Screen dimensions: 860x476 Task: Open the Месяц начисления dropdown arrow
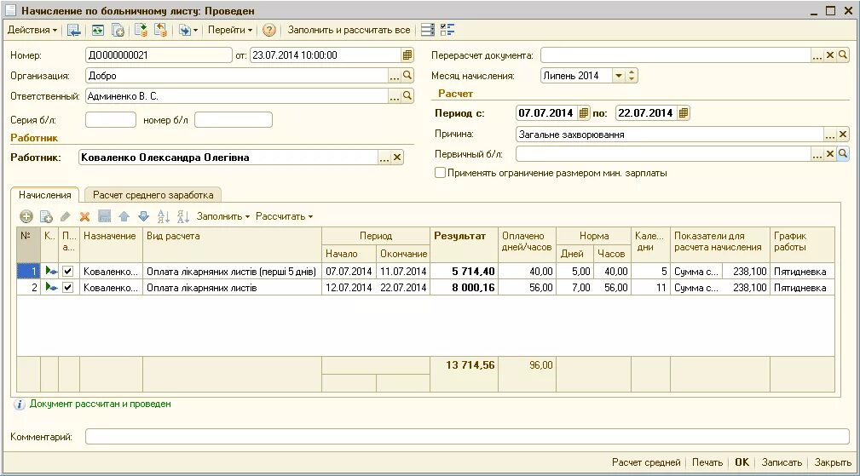coord(619,76)
